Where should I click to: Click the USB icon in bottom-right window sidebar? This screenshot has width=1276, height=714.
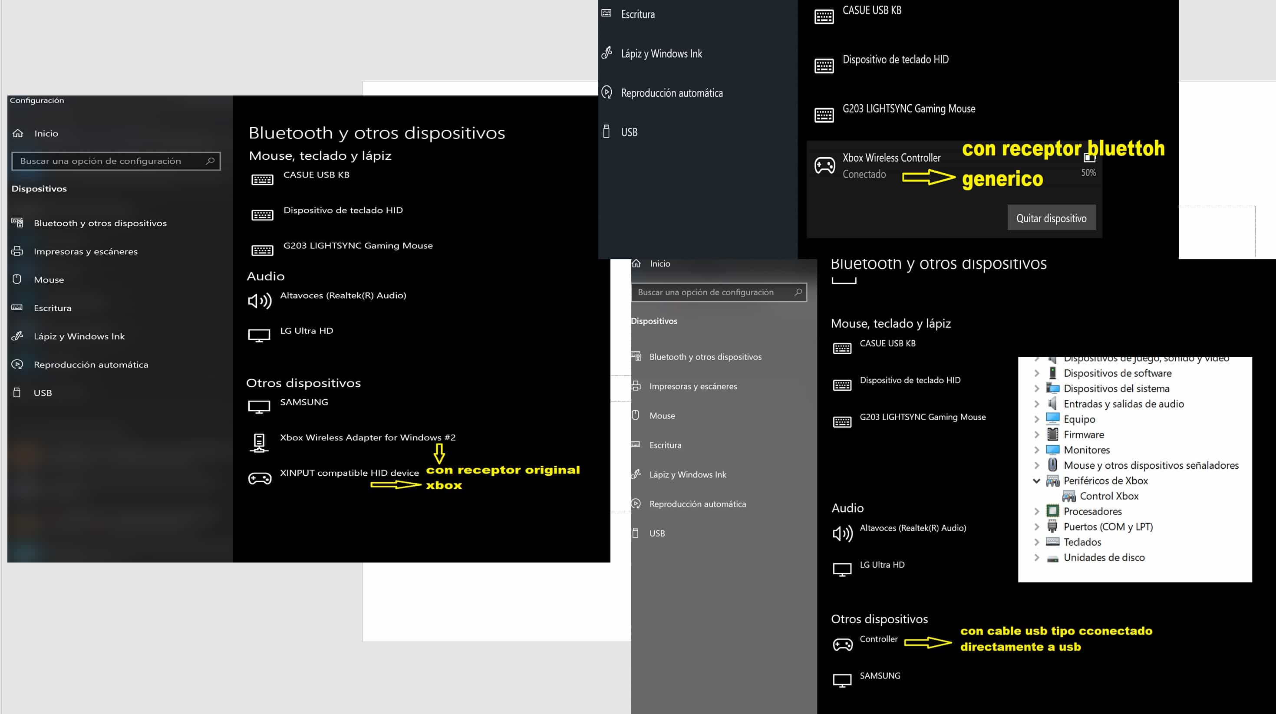pos(636,533)
